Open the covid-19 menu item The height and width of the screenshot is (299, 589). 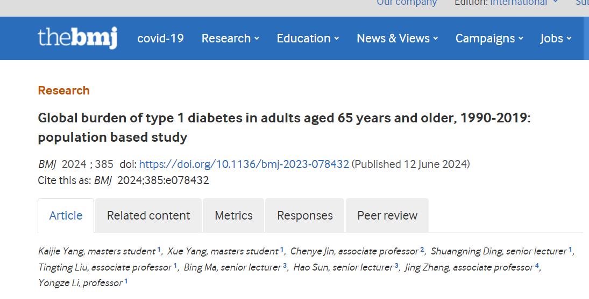(x=160, y=38)
